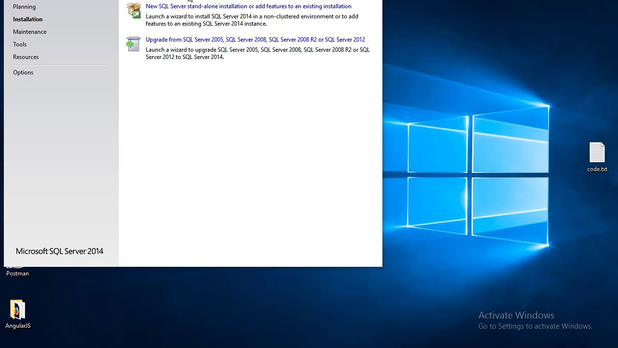Go to the Tools section
Image resolution: width=618 pixels, height=348 pixels.
coord(20,44)
